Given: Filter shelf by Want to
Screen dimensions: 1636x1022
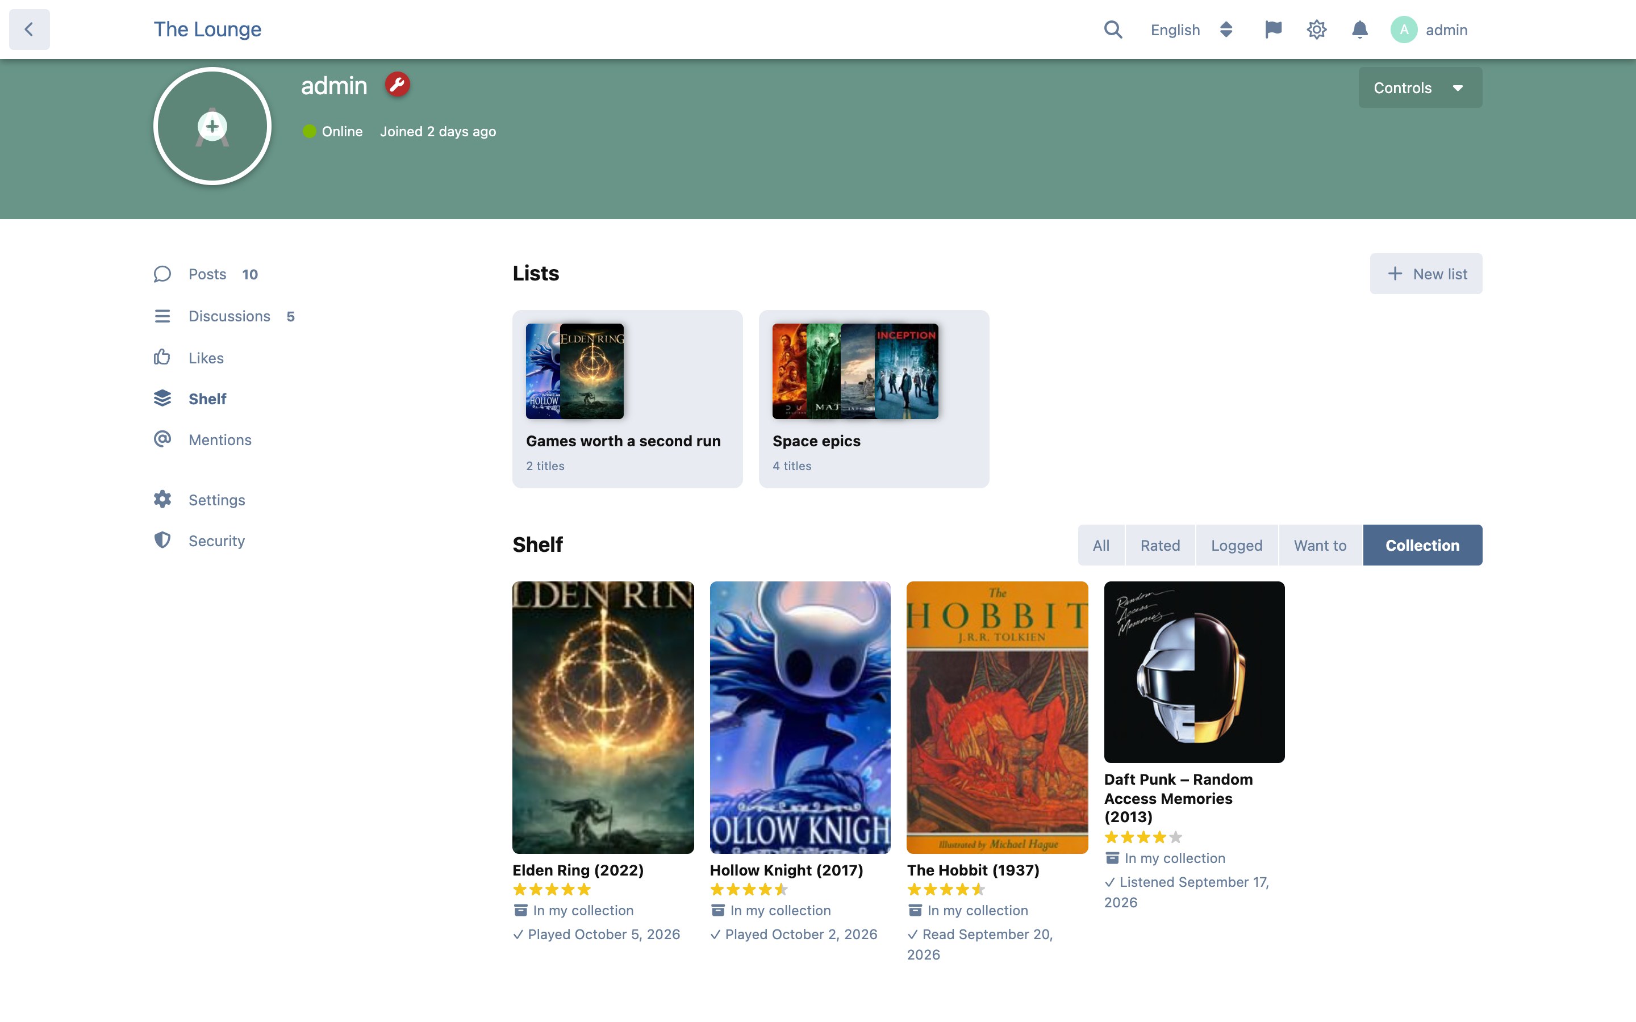Looking at the screenshot, I should click(1320, 545).
